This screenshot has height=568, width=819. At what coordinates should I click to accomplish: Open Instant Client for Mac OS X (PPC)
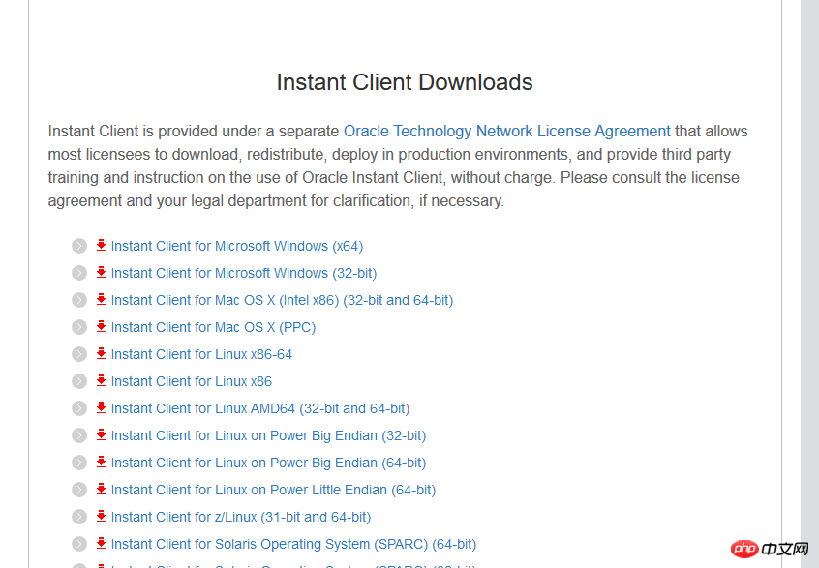(x=213, y=327)
